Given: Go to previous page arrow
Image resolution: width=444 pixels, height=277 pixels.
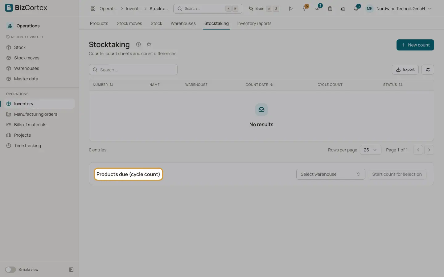Looking at the screenshot, I should point(418,150).
